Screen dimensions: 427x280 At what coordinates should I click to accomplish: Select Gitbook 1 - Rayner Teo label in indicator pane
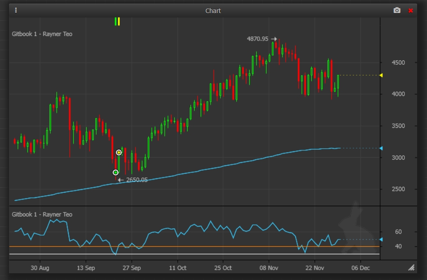click(42, 215)
